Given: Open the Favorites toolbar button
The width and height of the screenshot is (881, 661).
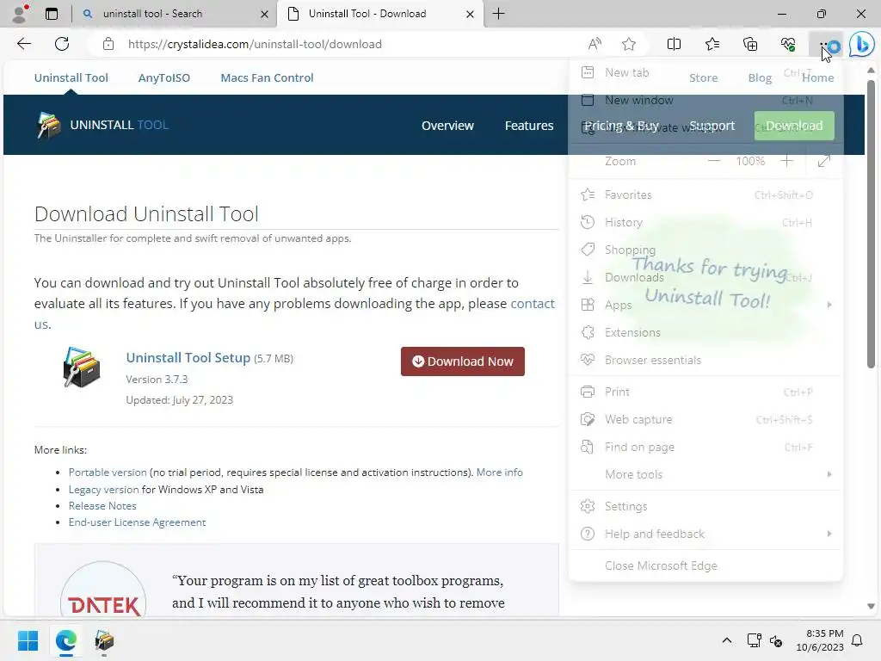Looking at the screenshot, I should [712, 44].
